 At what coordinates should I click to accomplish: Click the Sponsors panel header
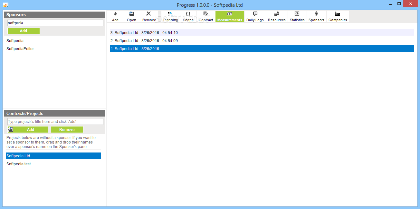[54, 15]
